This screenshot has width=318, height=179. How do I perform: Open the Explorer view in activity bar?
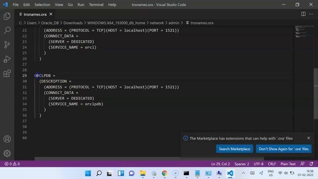[7, 16]
